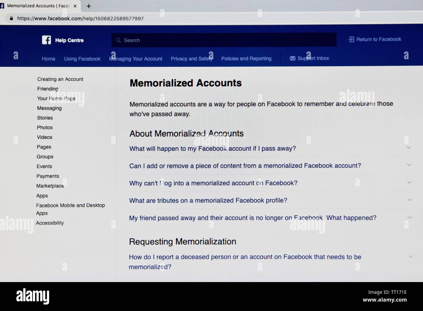The height and width of the screenshot is (311, 423).
Task: Click the Facebook logo icon in header
Action: point(46,40)
